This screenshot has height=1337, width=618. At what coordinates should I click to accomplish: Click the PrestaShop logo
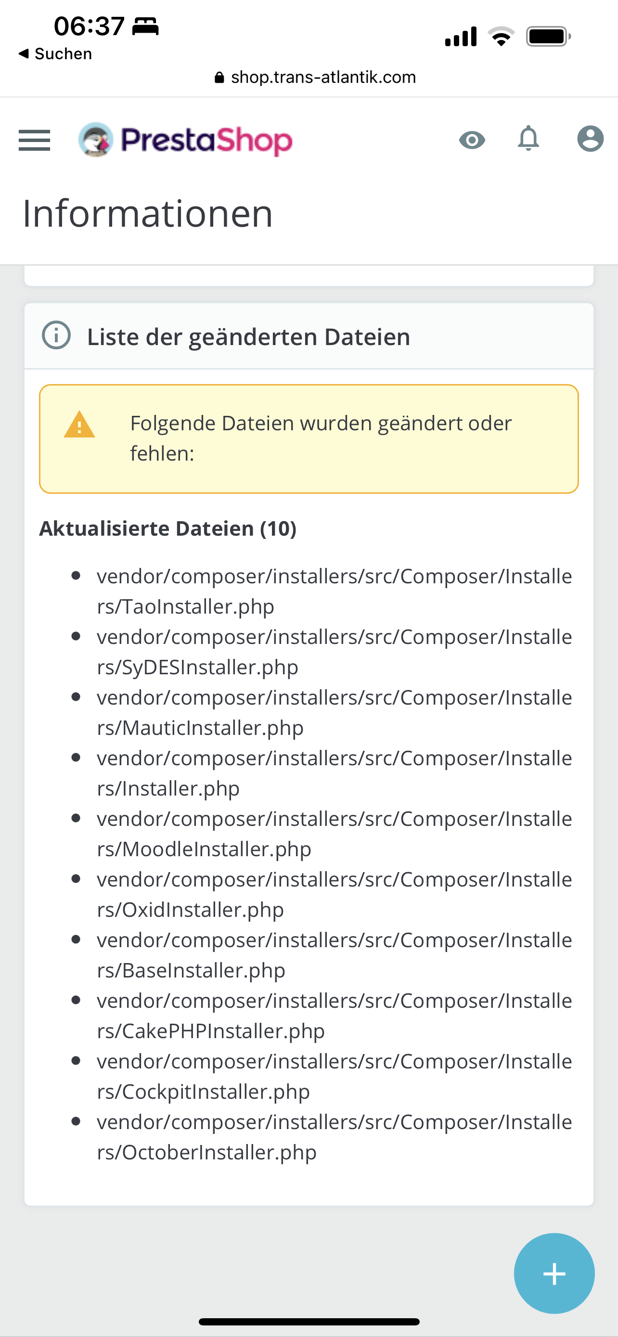pos(185,139)
